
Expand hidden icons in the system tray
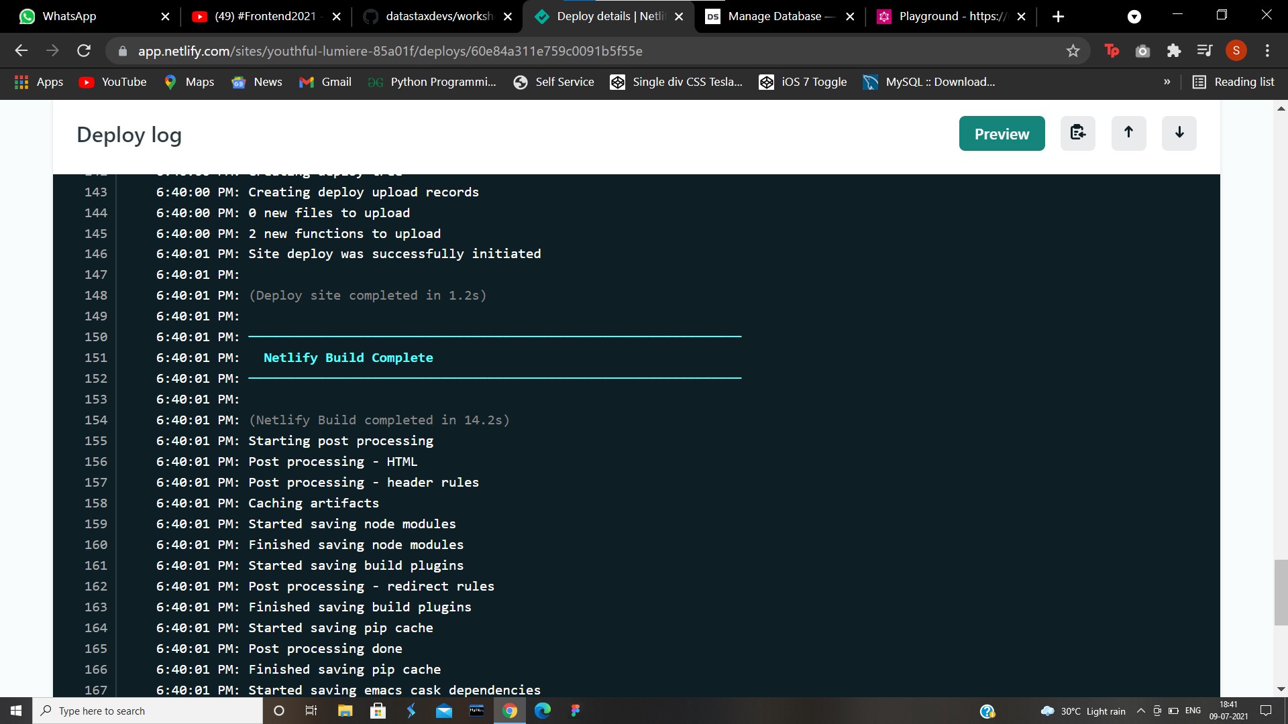point(1139,711)
